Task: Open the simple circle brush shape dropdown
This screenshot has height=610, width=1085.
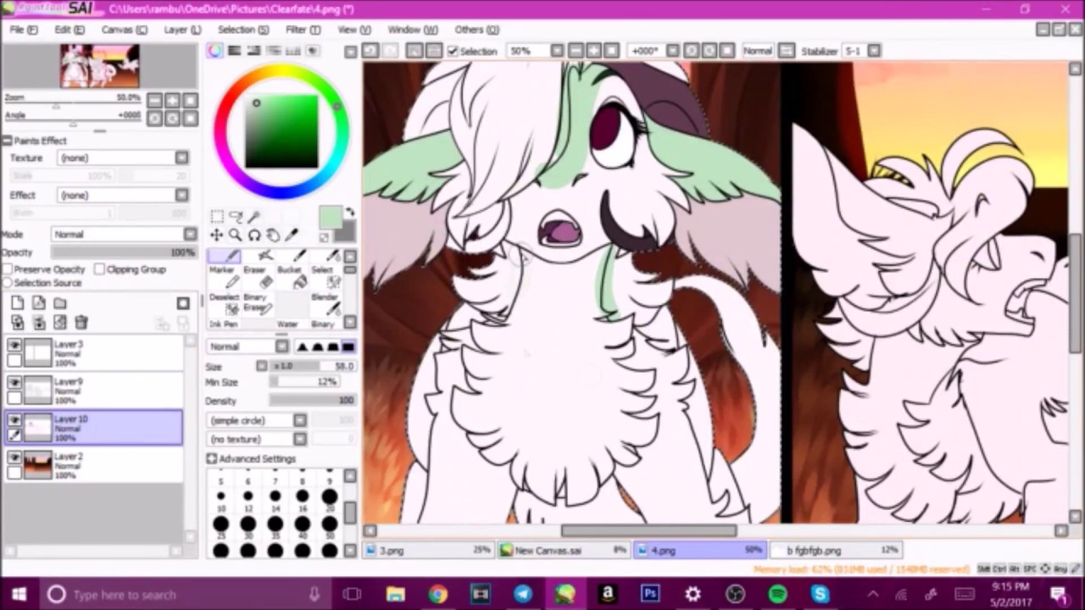Action: pos(256,420)
